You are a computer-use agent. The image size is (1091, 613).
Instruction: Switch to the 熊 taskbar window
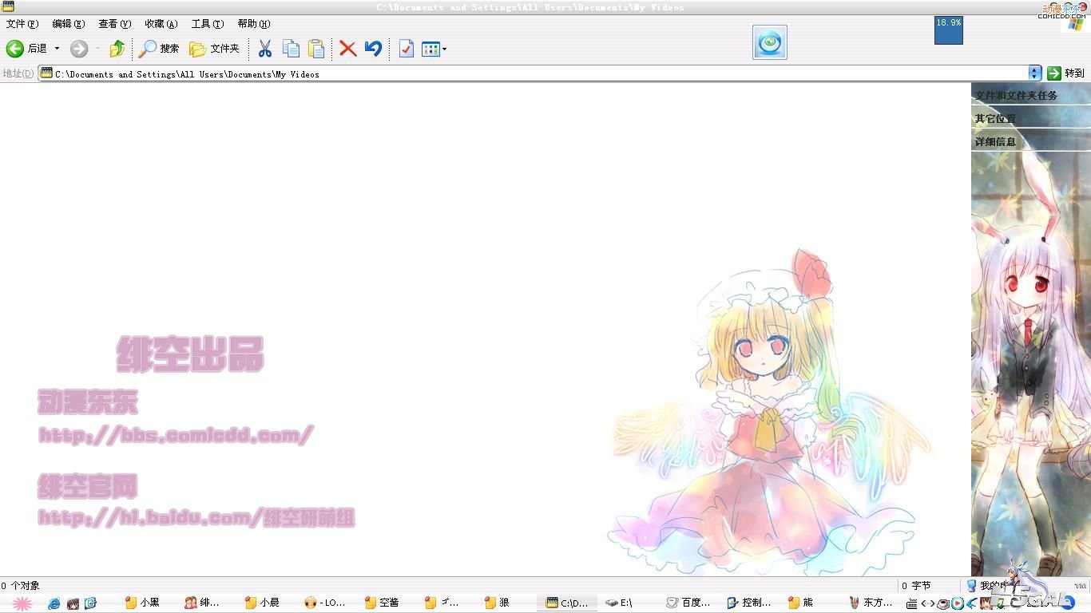809,603
